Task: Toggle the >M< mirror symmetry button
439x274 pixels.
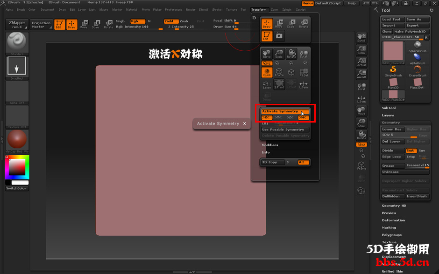Action: 303,117
